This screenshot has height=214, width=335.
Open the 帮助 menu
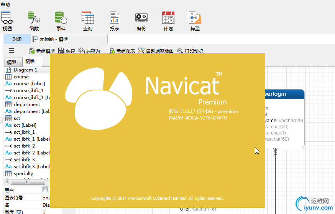(5, 4)
